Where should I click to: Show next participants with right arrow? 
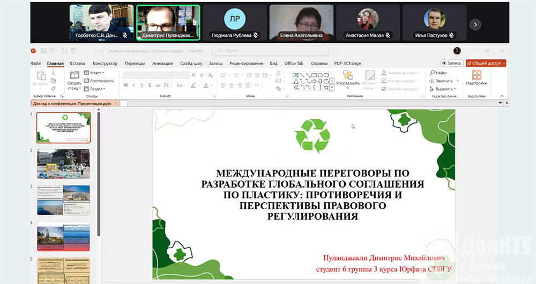(x=475, y=24)
